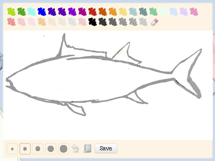
Task: Select the eraser tool
Action: [154, 22]
